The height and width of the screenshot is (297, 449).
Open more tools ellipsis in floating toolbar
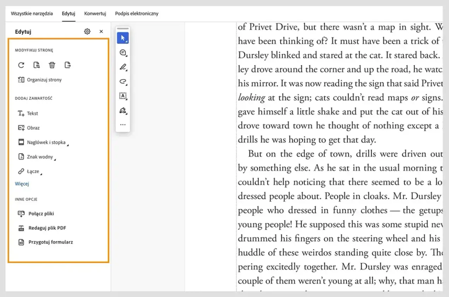[x=123, y=125]
